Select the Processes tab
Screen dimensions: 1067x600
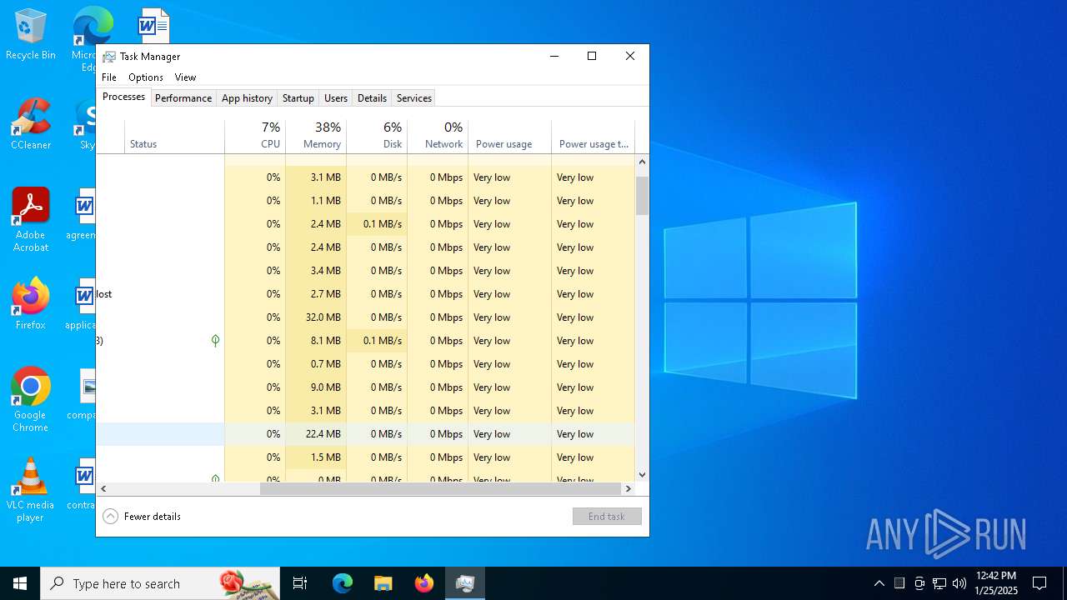pos(123,97)
